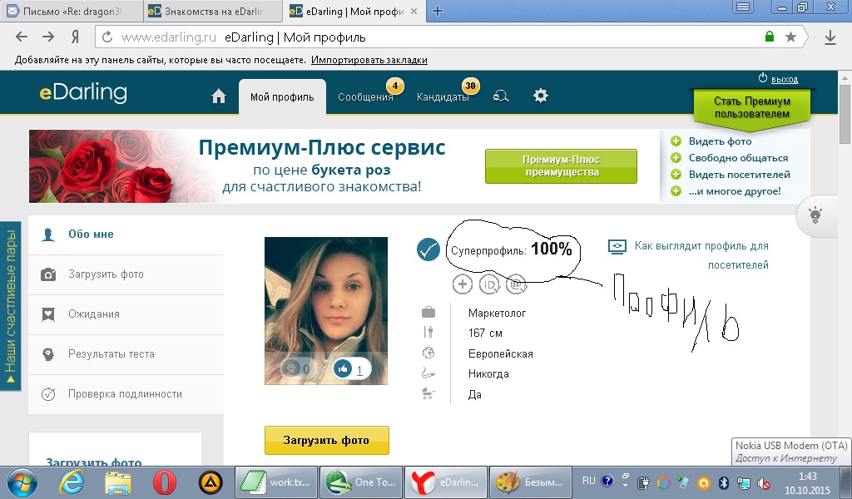Open Paint Безым... taskbar window
The width and height of the screenshot is (852, 499).
tap(531, 482)
